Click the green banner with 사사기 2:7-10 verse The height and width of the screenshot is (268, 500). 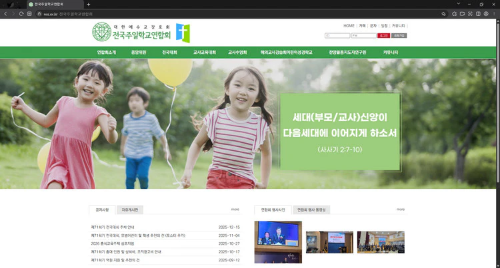340,132
